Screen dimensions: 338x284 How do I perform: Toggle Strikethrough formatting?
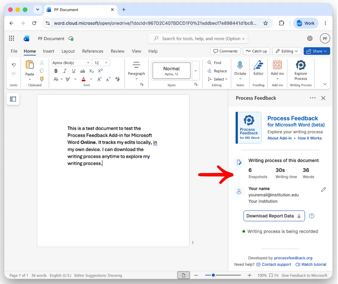click(82, 71)
